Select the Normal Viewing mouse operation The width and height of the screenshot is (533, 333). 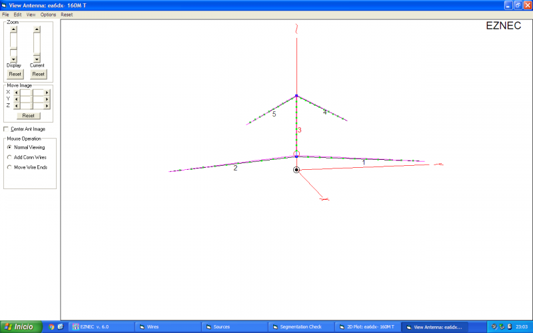pyautogui.click(x=9, y=147)
